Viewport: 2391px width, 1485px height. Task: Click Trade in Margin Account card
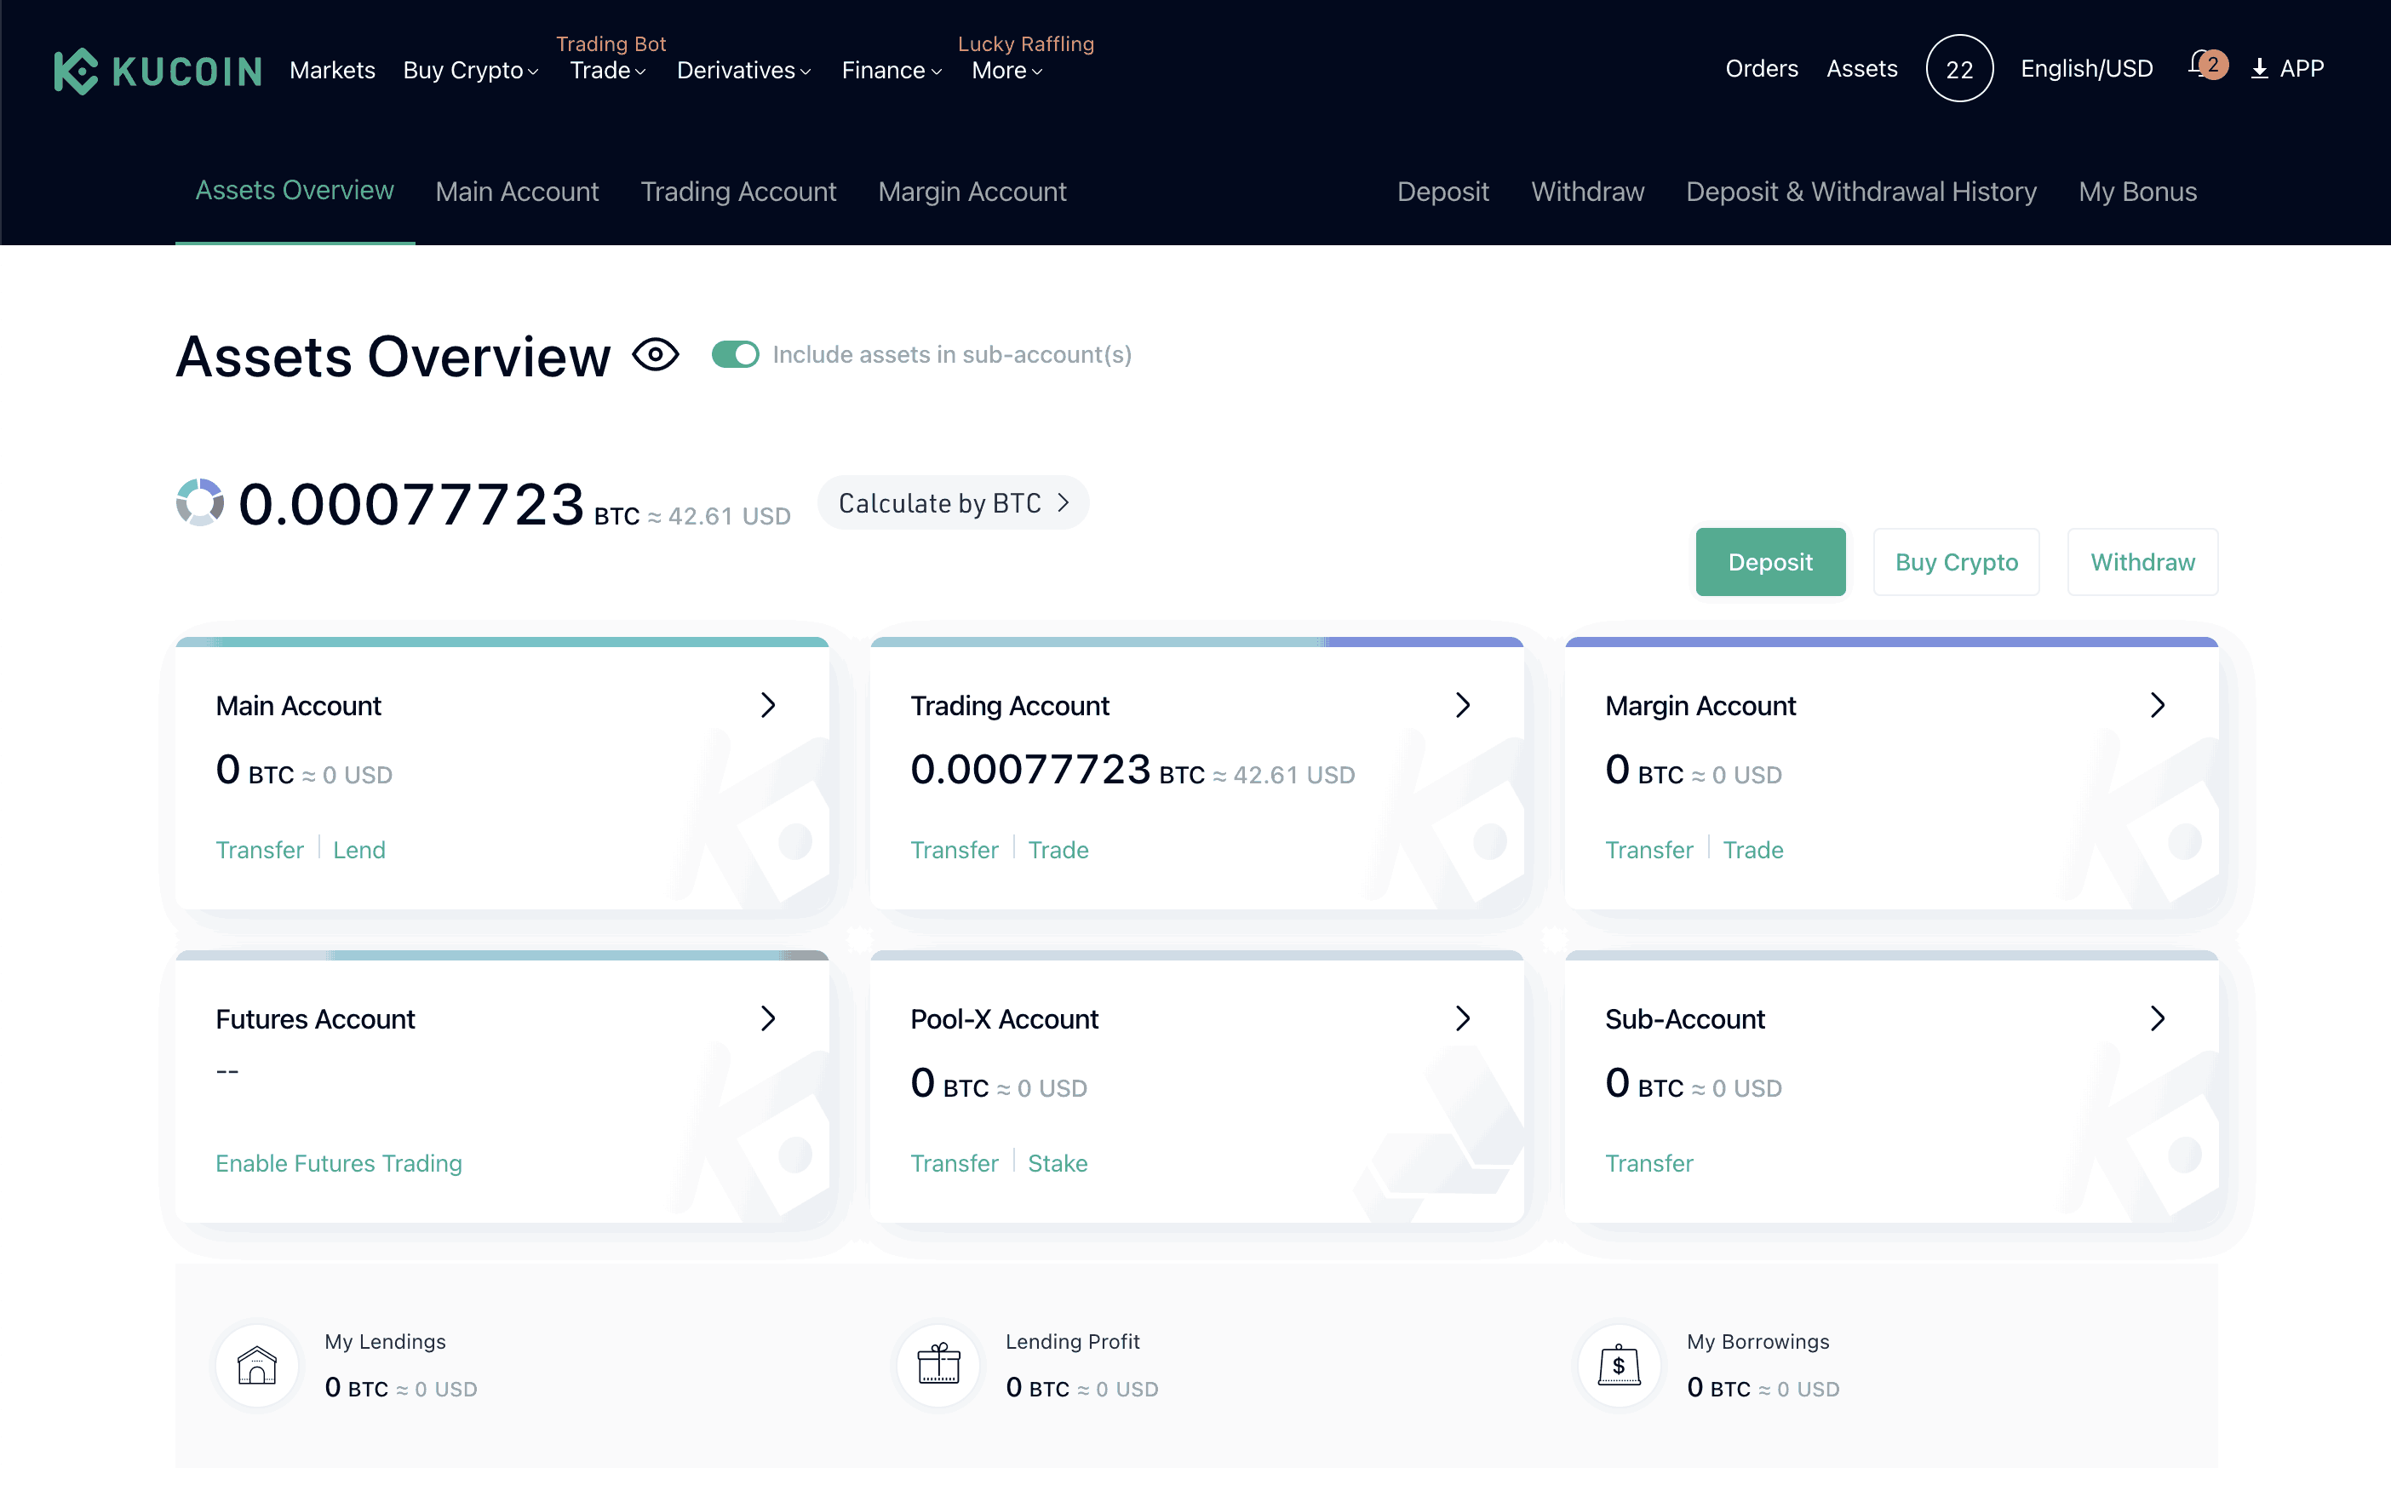[x=1754, y=850]
